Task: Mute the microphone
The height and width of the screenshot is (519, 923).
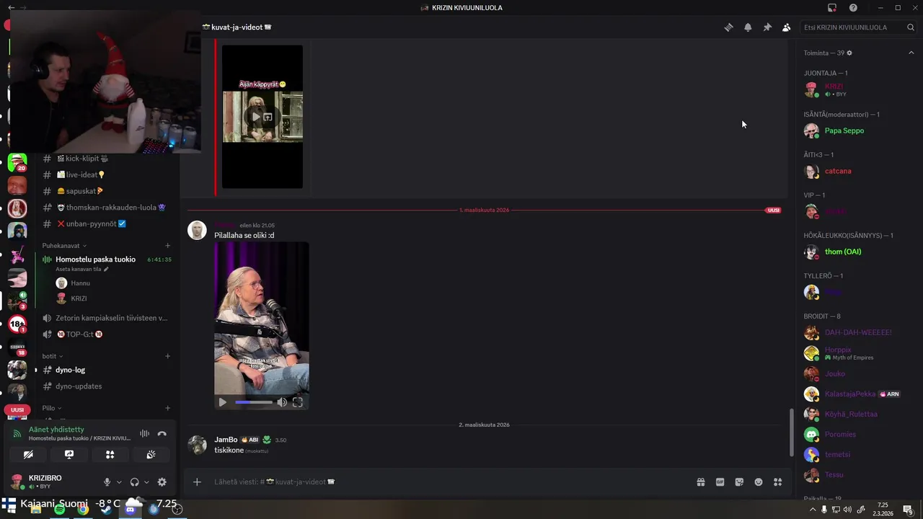Action: coord(107,482)
